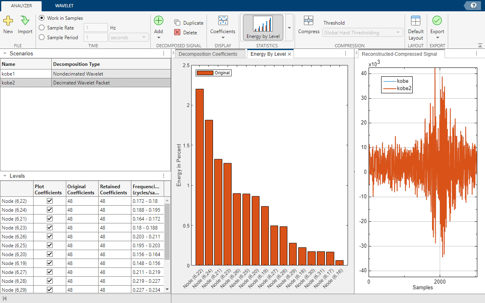Click the New scenario plus icon
Image resolution: width=485 pixels, height=303 pixels.
(x=8, y=21)
